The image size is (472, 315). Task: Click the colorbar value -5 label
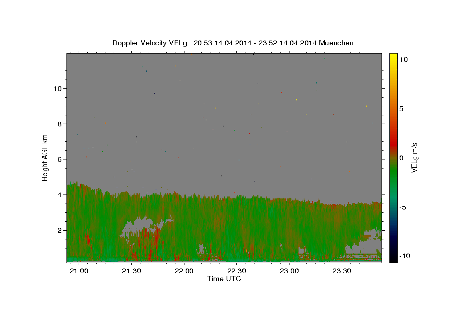403,207
